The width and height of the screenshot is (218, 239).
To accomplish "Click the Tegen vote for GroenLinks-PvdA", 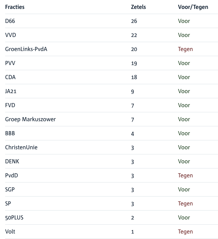I will point(185,49).
